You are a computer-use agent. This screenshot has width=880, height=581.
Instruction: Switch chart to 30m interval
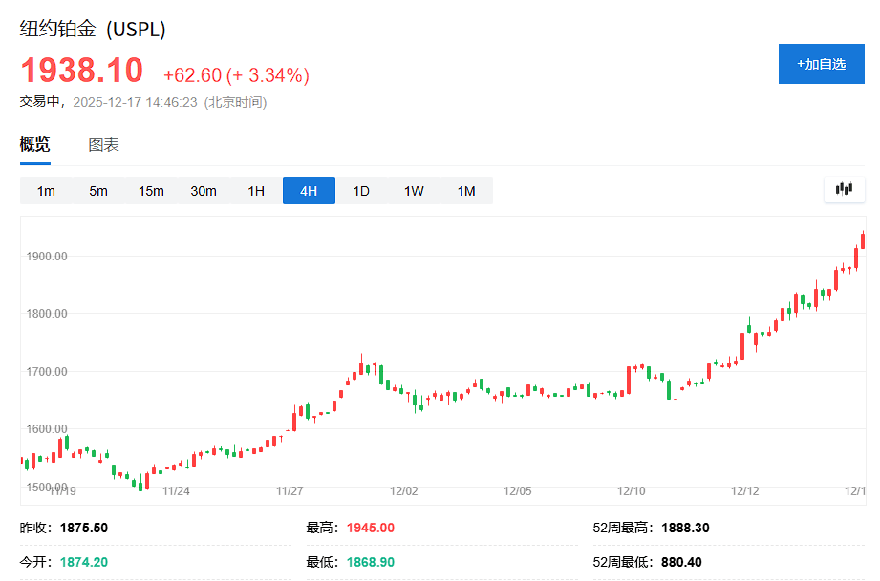point(204,191)
